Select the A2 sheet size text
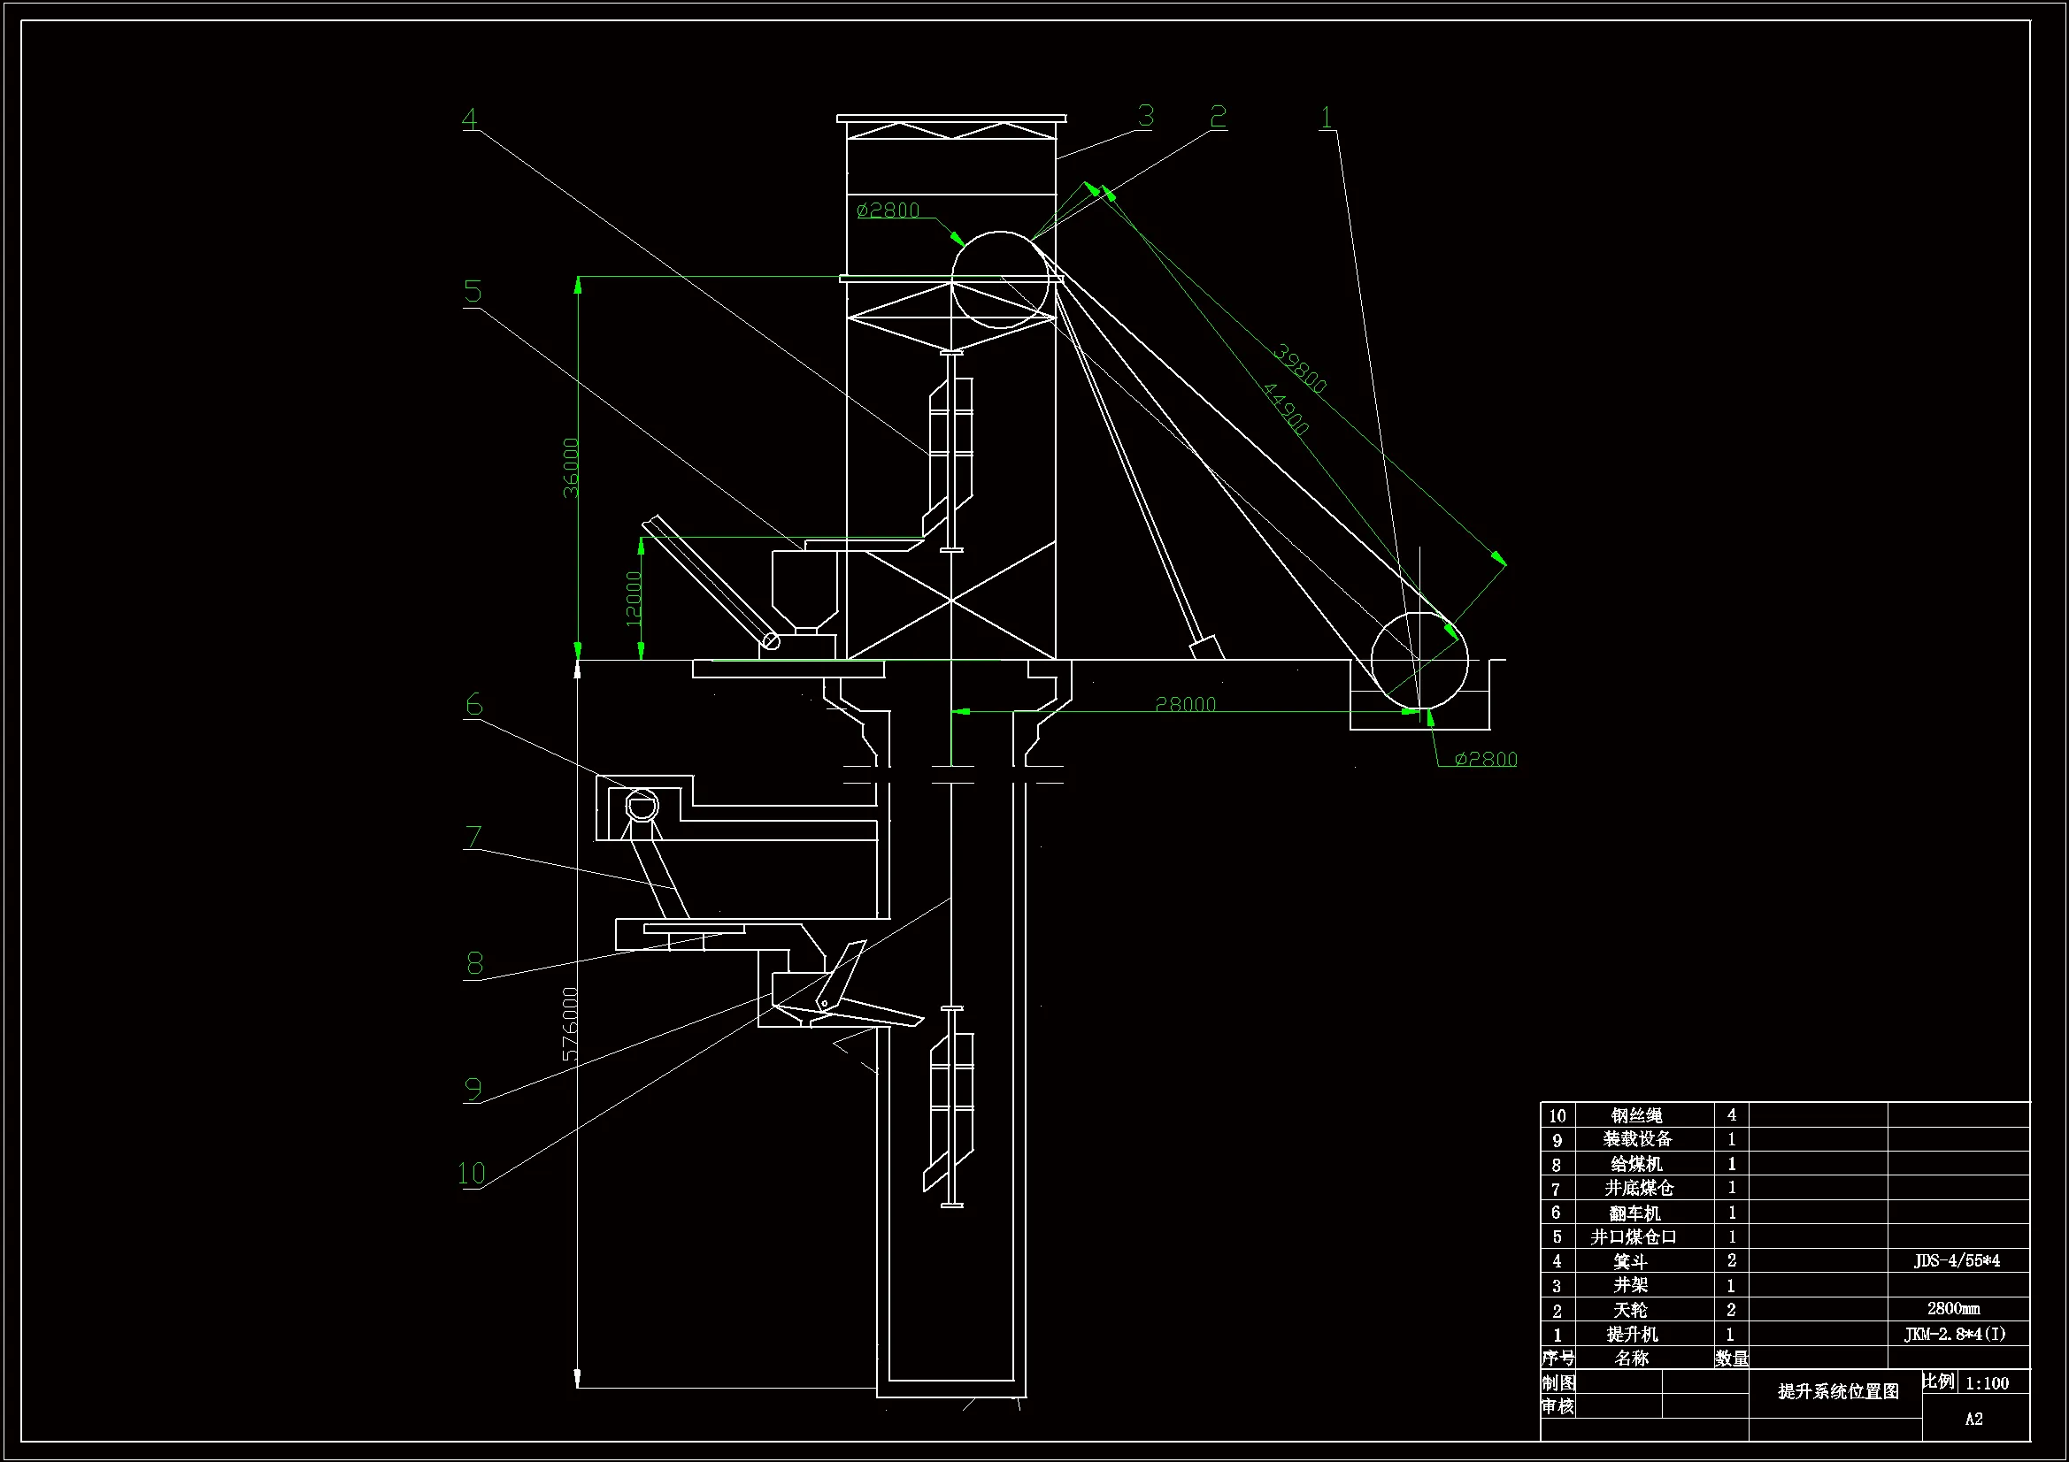The width and height of the screenshot is (2069, 1462). 1973,1419
